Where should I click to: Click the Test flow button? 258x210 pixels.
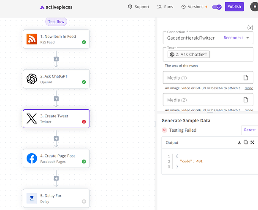tap(56, 21)
